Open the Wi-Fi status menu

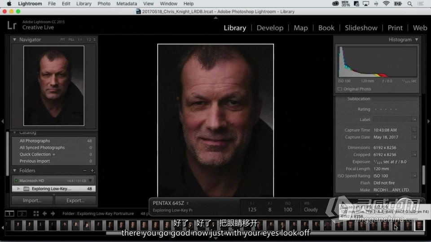386,4
